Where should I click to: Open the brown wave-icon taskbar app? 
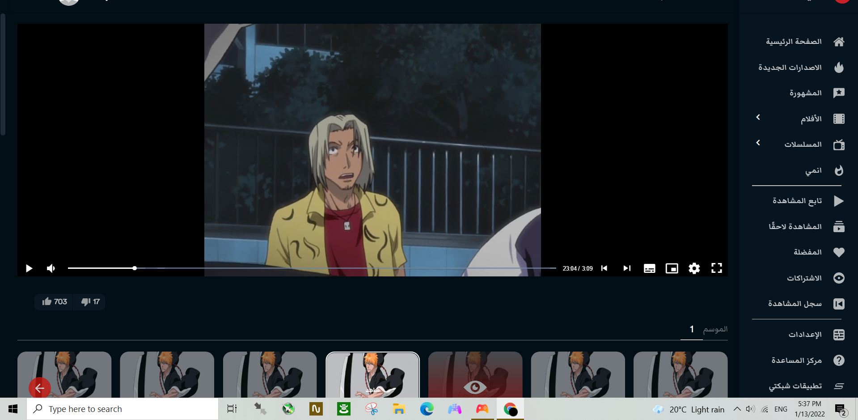coord(316,409)
